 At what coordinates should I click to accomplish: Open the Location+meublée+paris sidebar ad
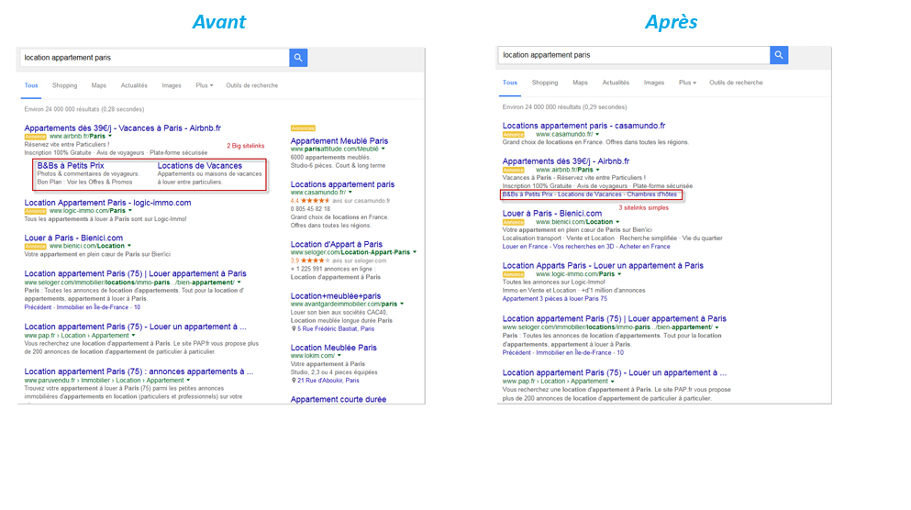(335, 295)
